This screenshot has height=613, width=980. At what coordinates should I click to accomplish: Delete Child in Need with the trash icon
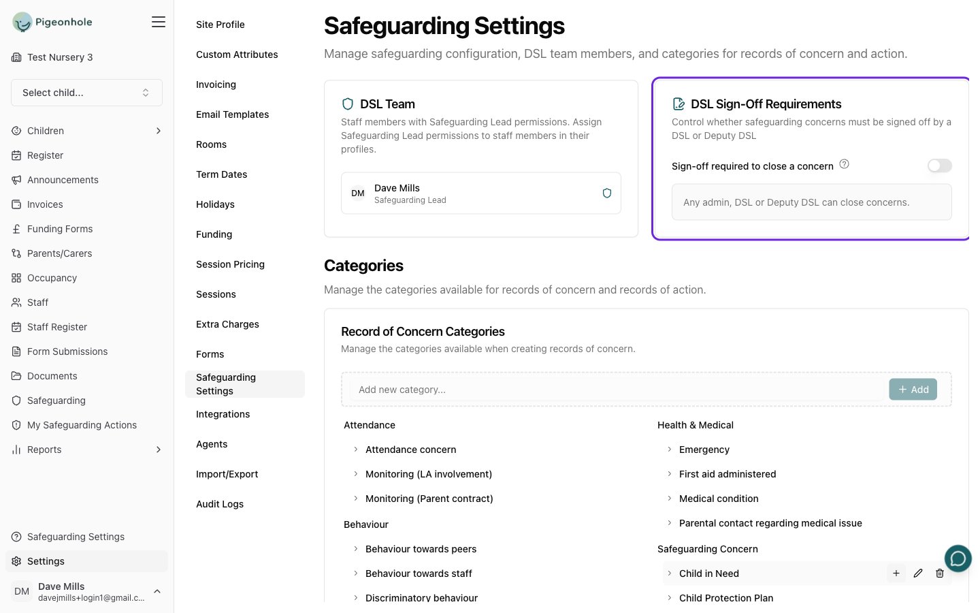(x=940, y=573)
